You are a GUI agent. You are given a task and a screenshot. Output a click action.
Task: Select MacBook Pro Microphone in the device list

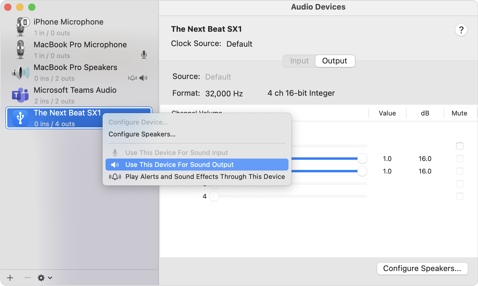(x=79, y=50)
